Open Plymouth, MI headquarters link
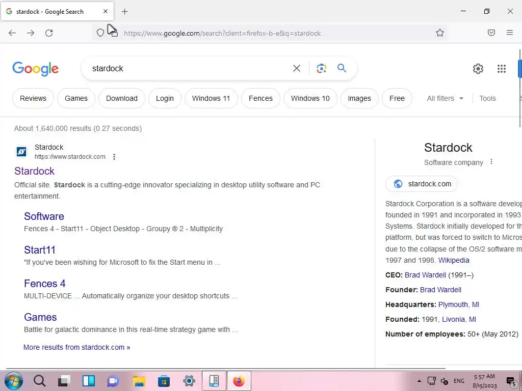 click(458, 304)
